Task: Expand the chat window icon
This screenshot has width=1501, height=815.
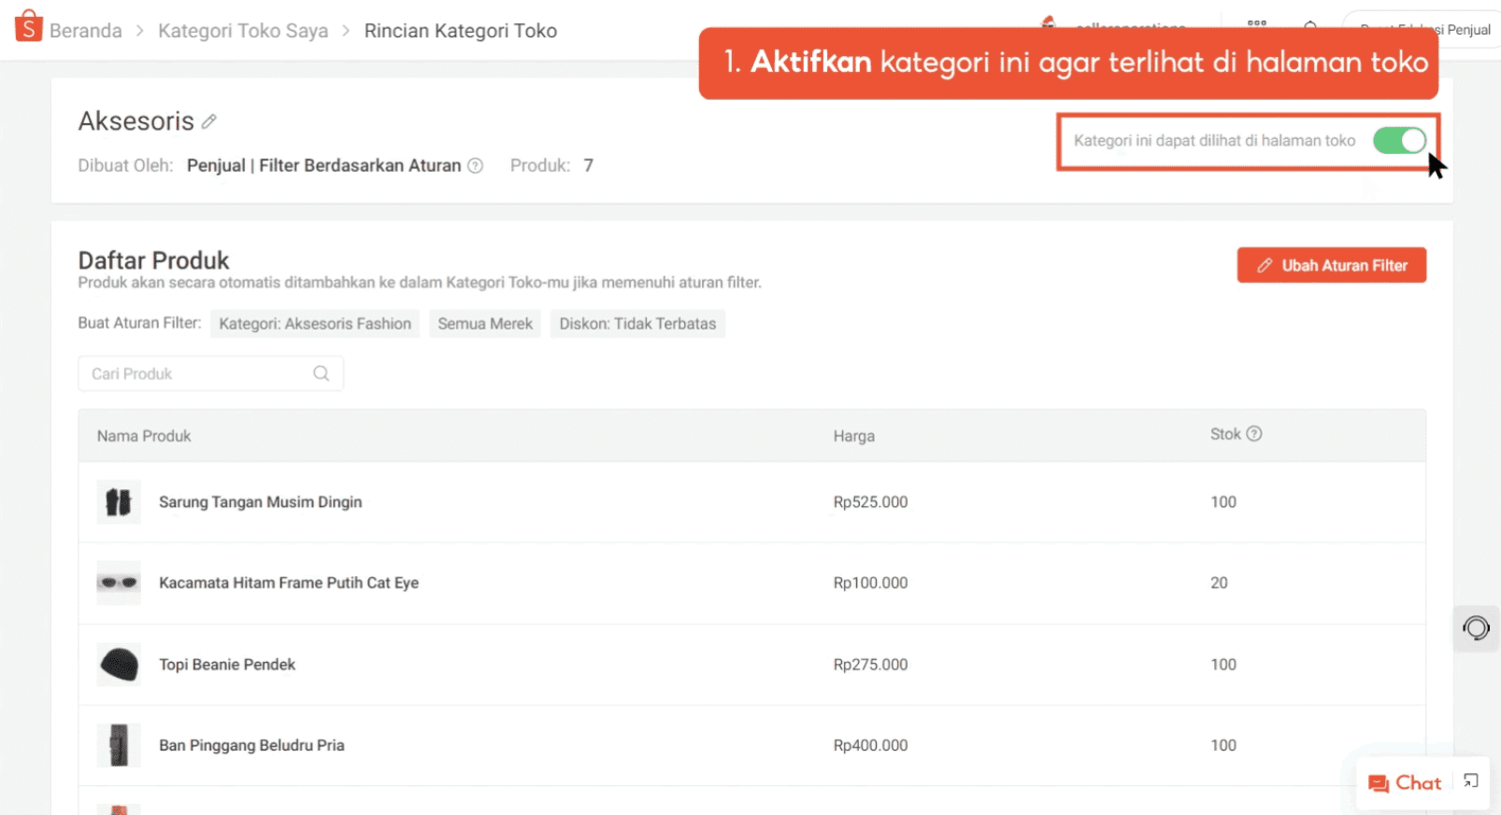Action: point(1471,781)
